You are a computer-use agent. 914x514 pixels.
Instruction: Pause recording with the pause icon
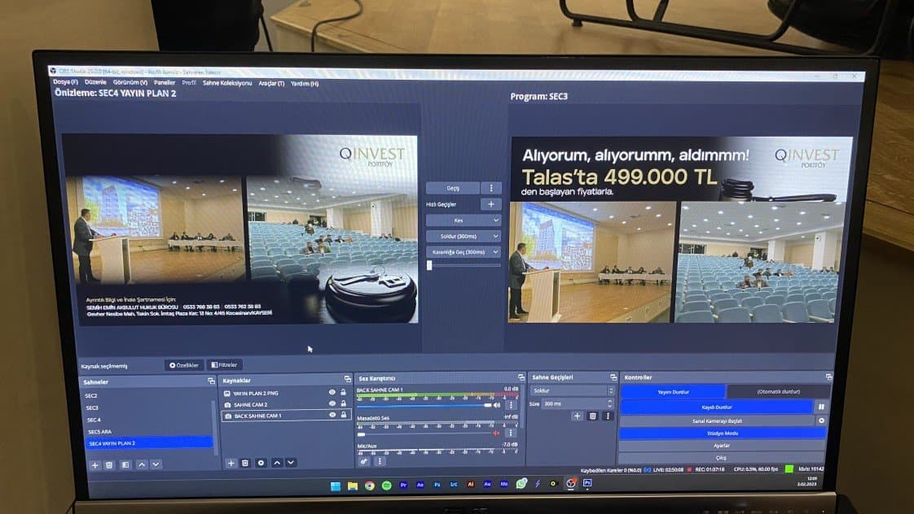821,407
